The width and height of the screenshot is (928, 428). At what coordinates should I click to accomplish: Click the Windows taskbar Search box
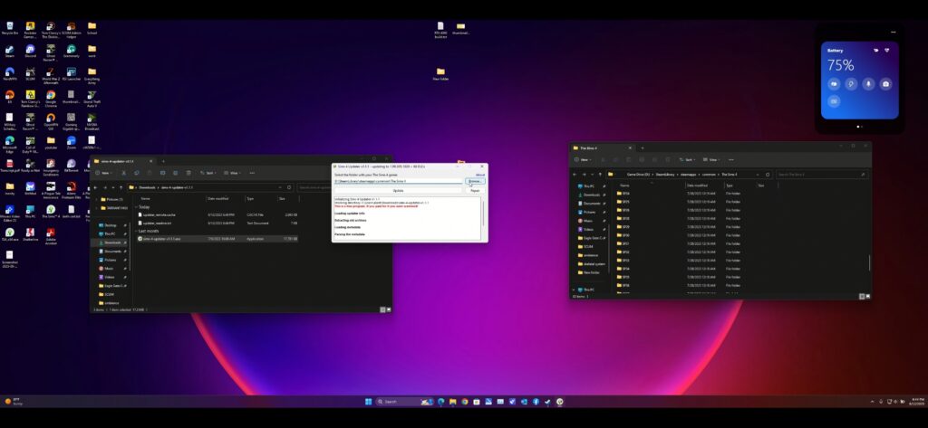399,402
